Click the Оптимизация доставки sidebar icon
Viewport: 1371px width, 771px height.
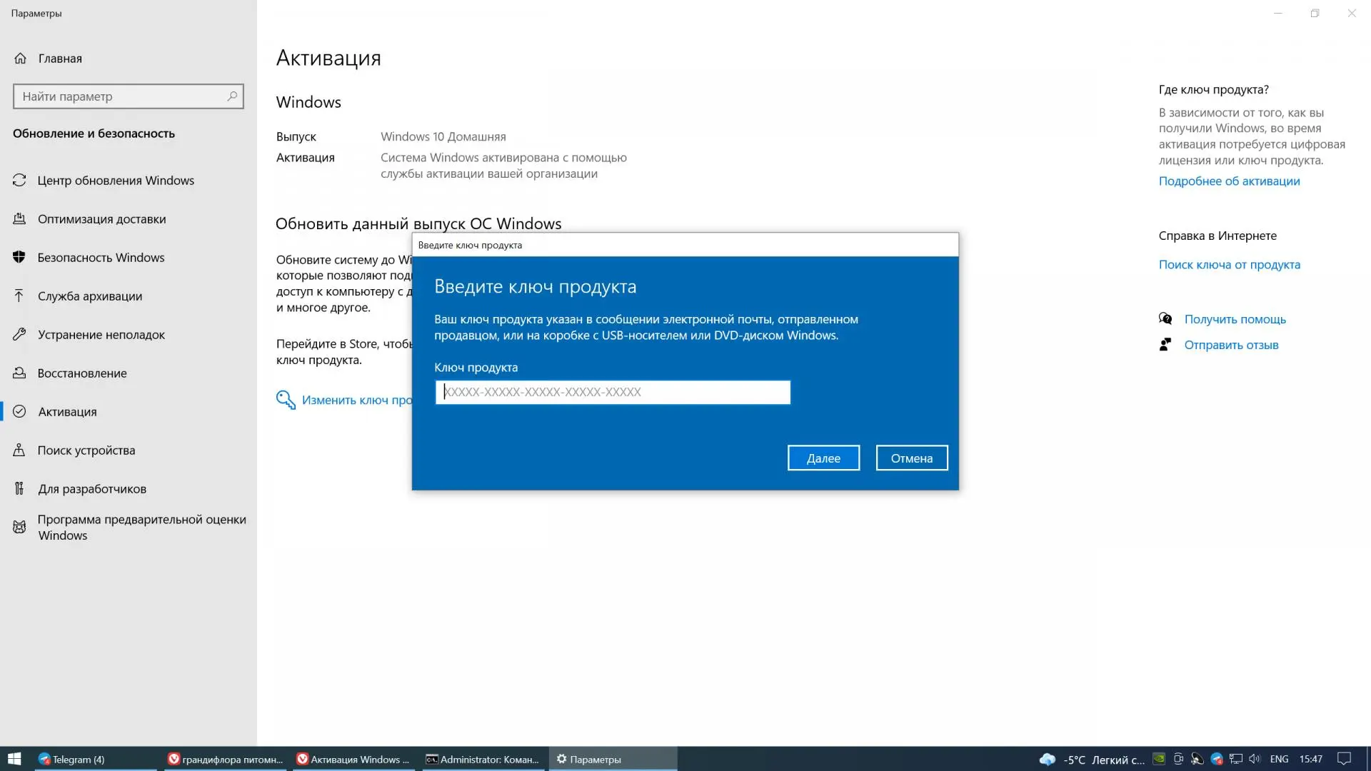(19, 219)
